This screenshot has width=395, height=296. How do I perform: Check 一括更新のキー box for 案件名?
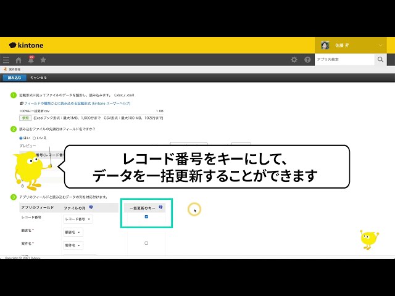pos(146,243)
